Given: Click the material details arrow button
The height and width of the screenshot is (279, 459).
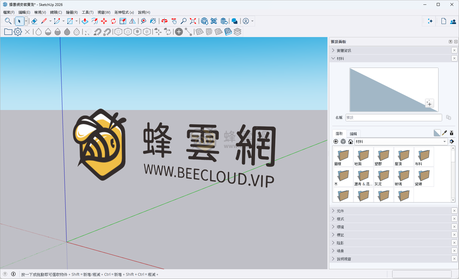Looking at the screenshot, I should 452,141.
